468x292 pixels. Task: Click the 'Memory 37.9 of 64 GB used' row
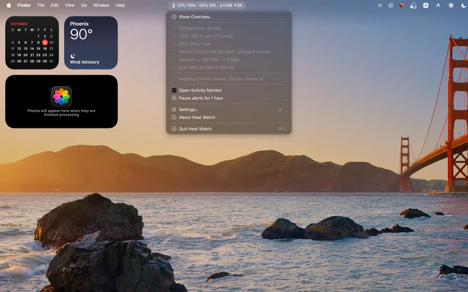coord(229,52)
